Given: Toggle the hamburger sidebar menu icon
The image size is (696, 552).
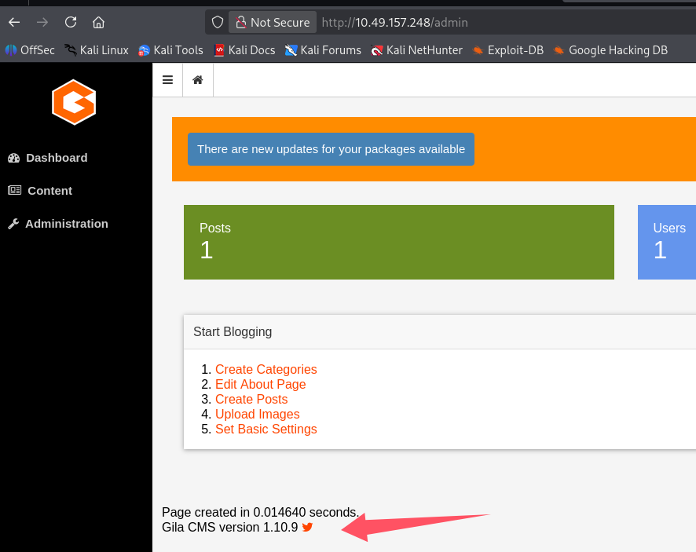Looking at the screenshot, I should (167, 80).
